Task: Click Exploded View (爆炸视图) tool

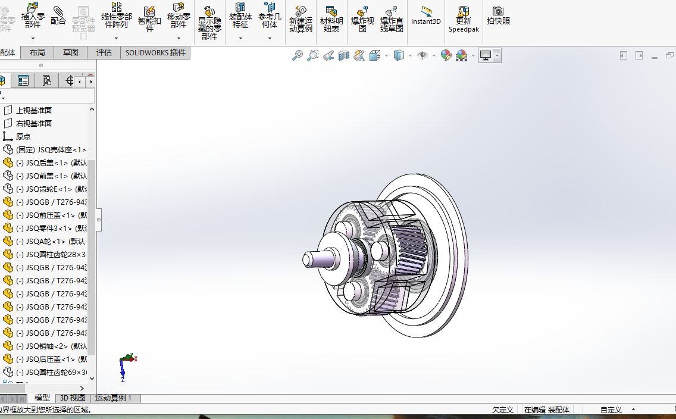Action: (x=362, y=20)
